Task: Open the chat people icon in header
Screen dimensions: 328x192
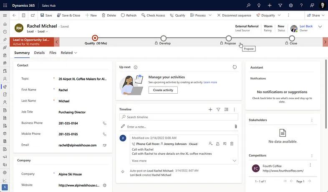Action: (312, 5)
